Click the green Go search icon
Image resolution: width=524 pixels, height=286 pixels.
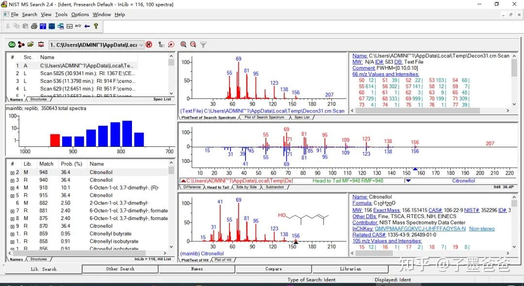pyautogui.click(x=12, y=45)
